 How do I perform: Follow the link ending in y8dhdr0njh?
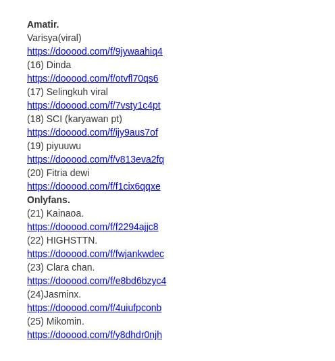pos(95,335)
